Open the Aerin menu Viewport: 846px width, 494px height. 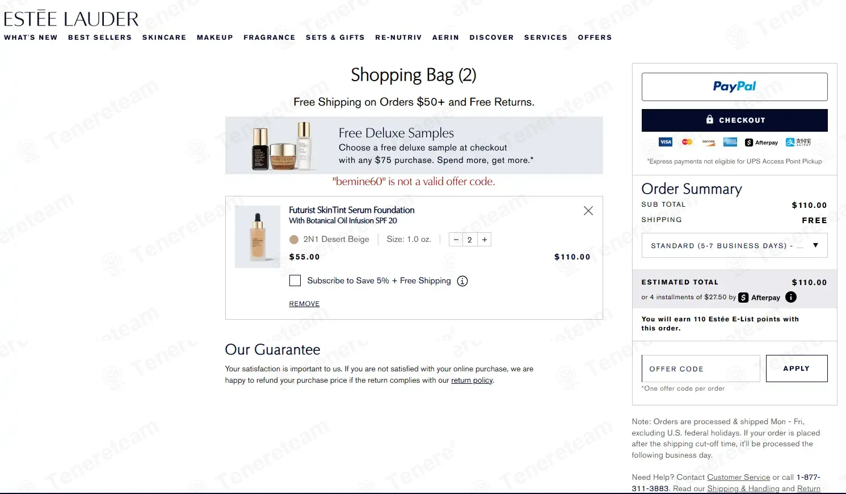pos(445,37)
